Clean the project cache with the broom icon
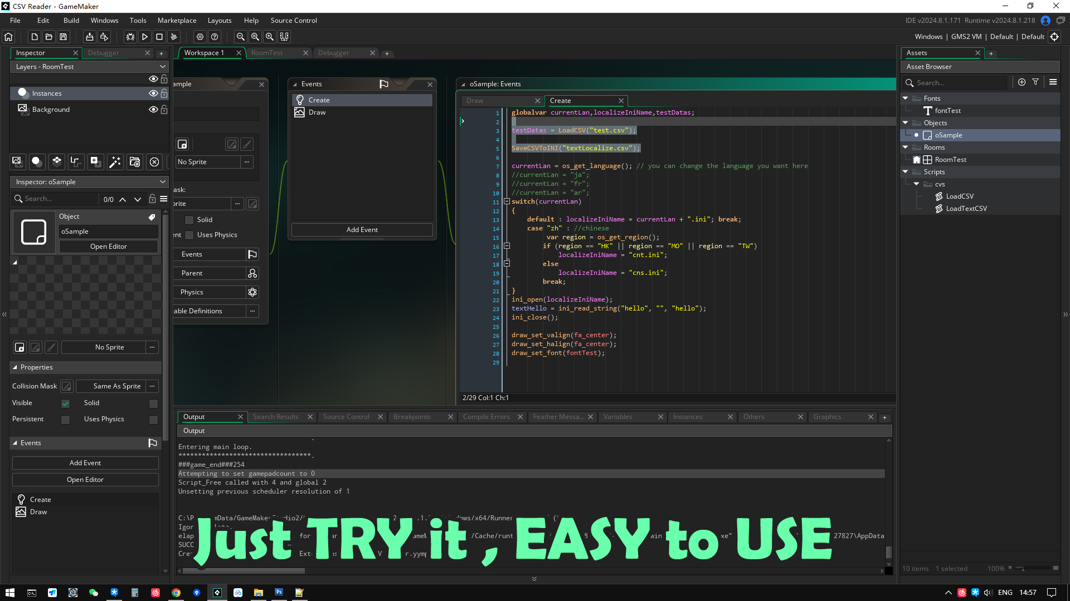1070x601 pixels. (174, 37)
